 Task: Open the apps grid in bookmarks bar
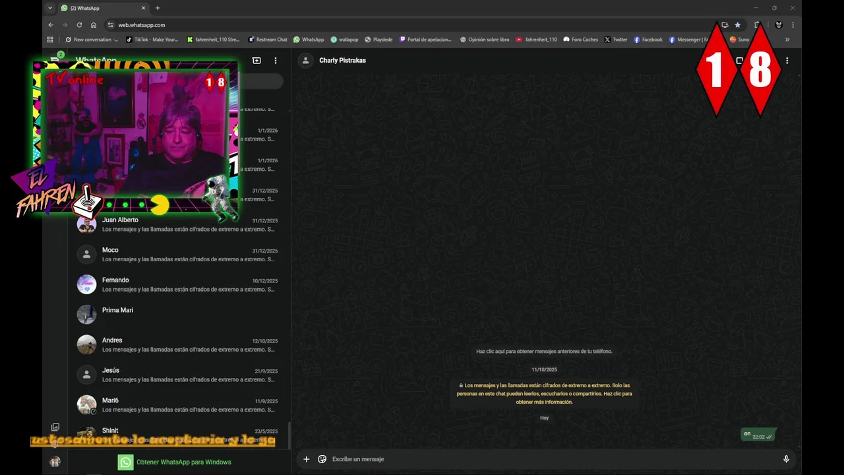pyautogui.click(x=50, y=40)
